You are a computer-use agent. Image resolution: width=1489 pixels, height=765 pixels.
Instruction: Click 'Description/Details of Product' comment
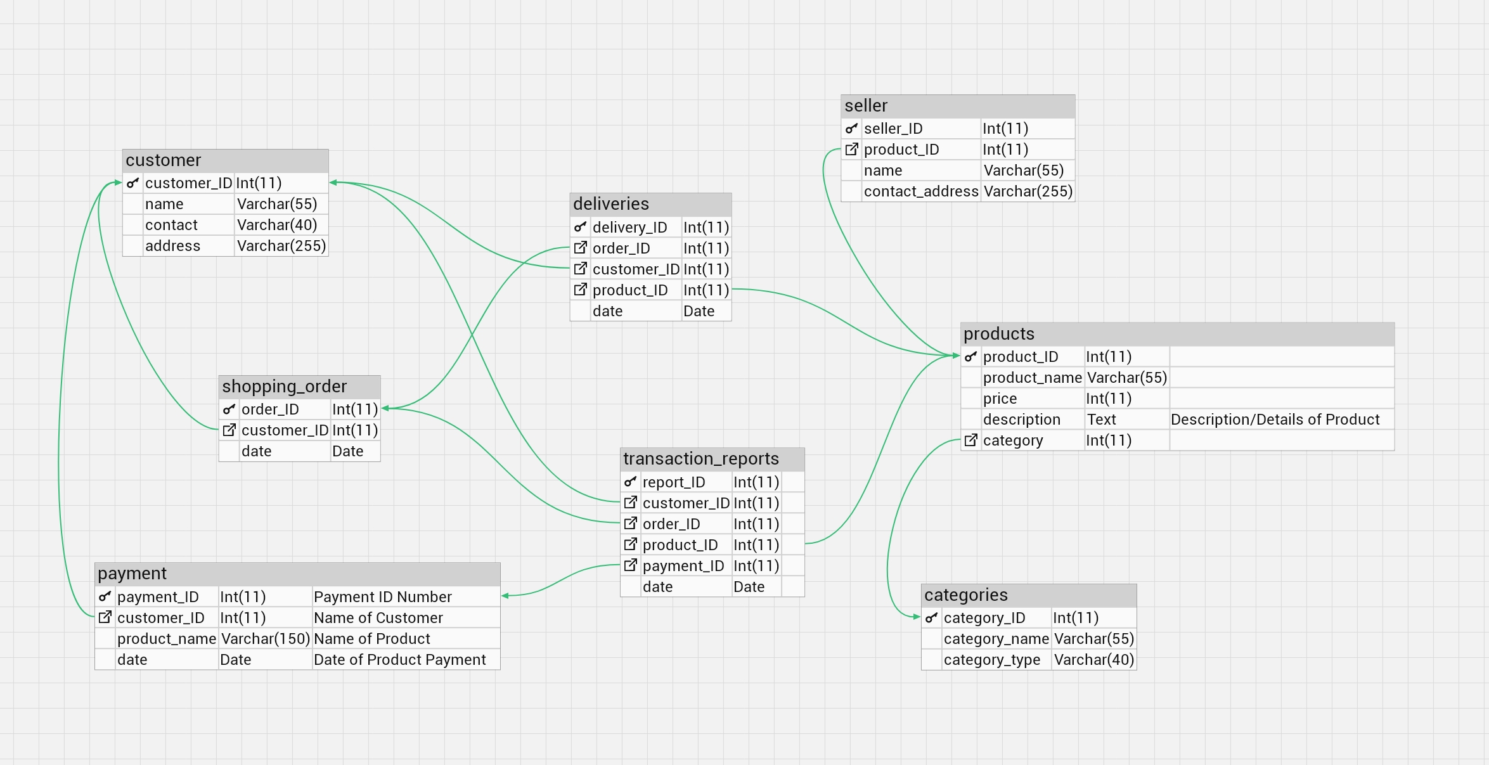tap(1275, 420)
